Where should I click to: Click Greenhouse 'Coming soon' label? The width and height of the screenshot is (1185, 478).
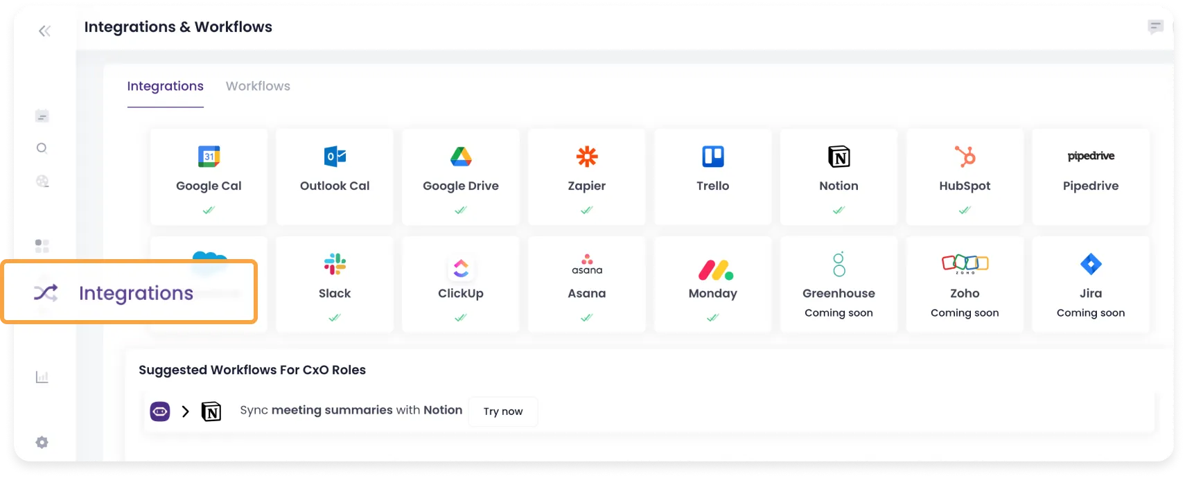tap(839, 313)
